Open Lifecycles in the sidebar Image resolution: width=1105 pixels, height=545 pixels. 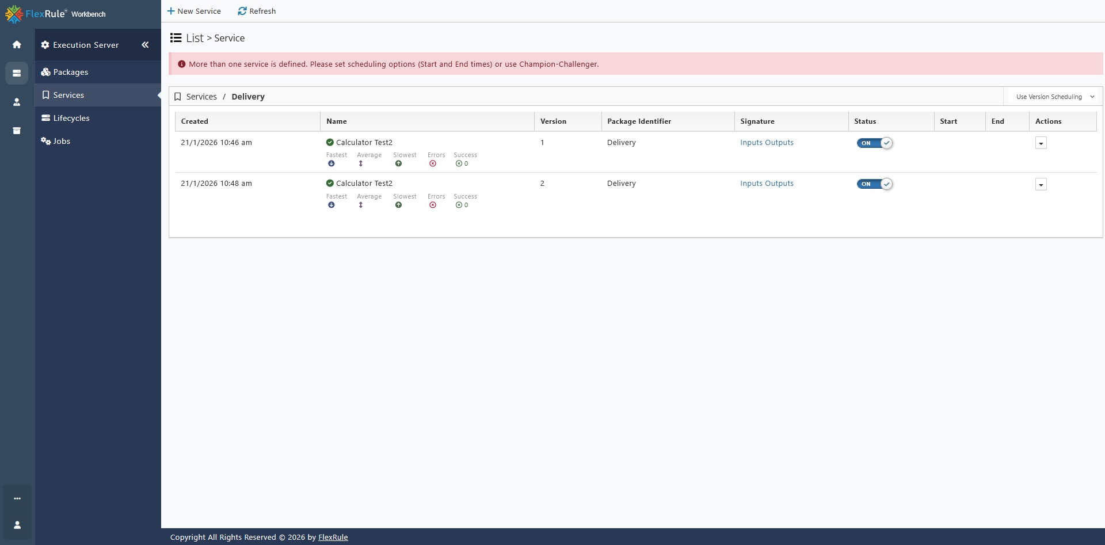98,118
